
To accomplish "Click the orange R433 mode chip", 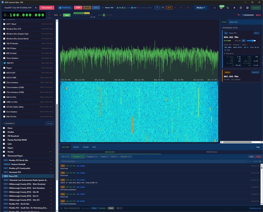I will [169, 8].
